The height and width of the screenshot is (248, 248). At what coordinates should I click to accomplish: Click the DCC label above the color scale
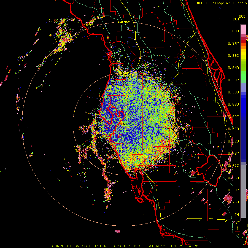click(242, 17)
